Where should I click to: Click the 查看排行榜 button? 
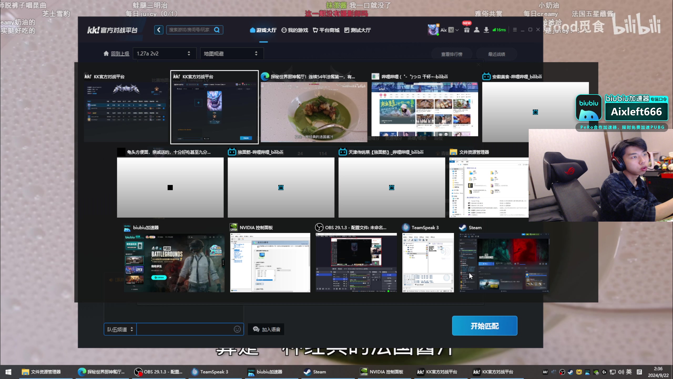click(x=452, y=54)
